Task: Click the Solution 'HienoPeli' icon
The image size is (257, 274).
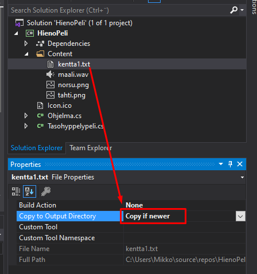Action: point(20,23)
